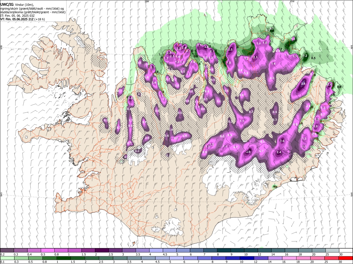Image resolution: width=353 pixels, height=264 pixels.
Task: Click the dark grey-purple swatch above legend label 0.2
Action: click(x=7, y=250)
